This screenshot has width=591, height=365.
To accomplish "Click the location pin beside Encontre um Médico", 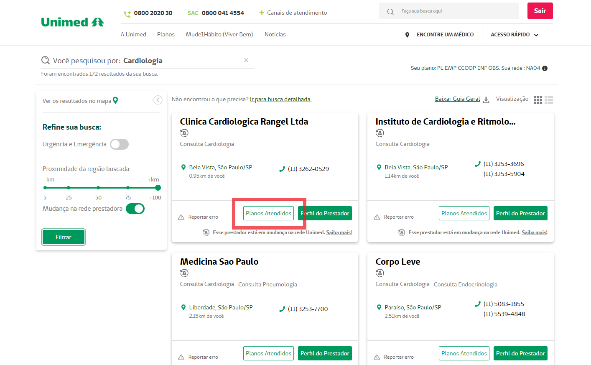I will click(407, 35).
